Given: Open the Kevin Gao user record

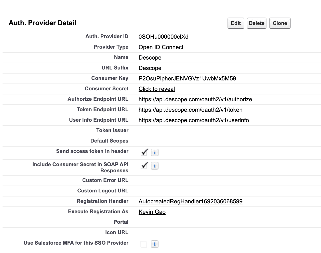Looking at the screenshot, I should coord(152,212).
